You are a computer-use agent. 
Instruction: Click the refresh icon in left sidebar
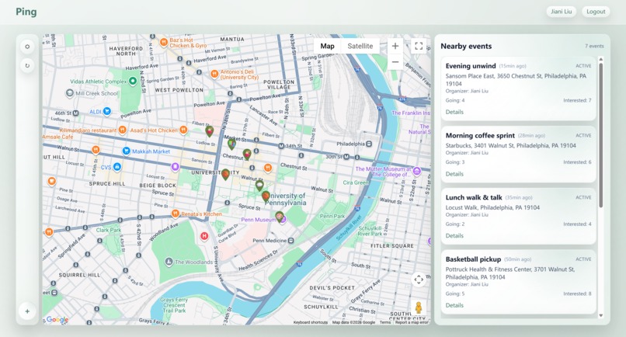click(27, 65)
